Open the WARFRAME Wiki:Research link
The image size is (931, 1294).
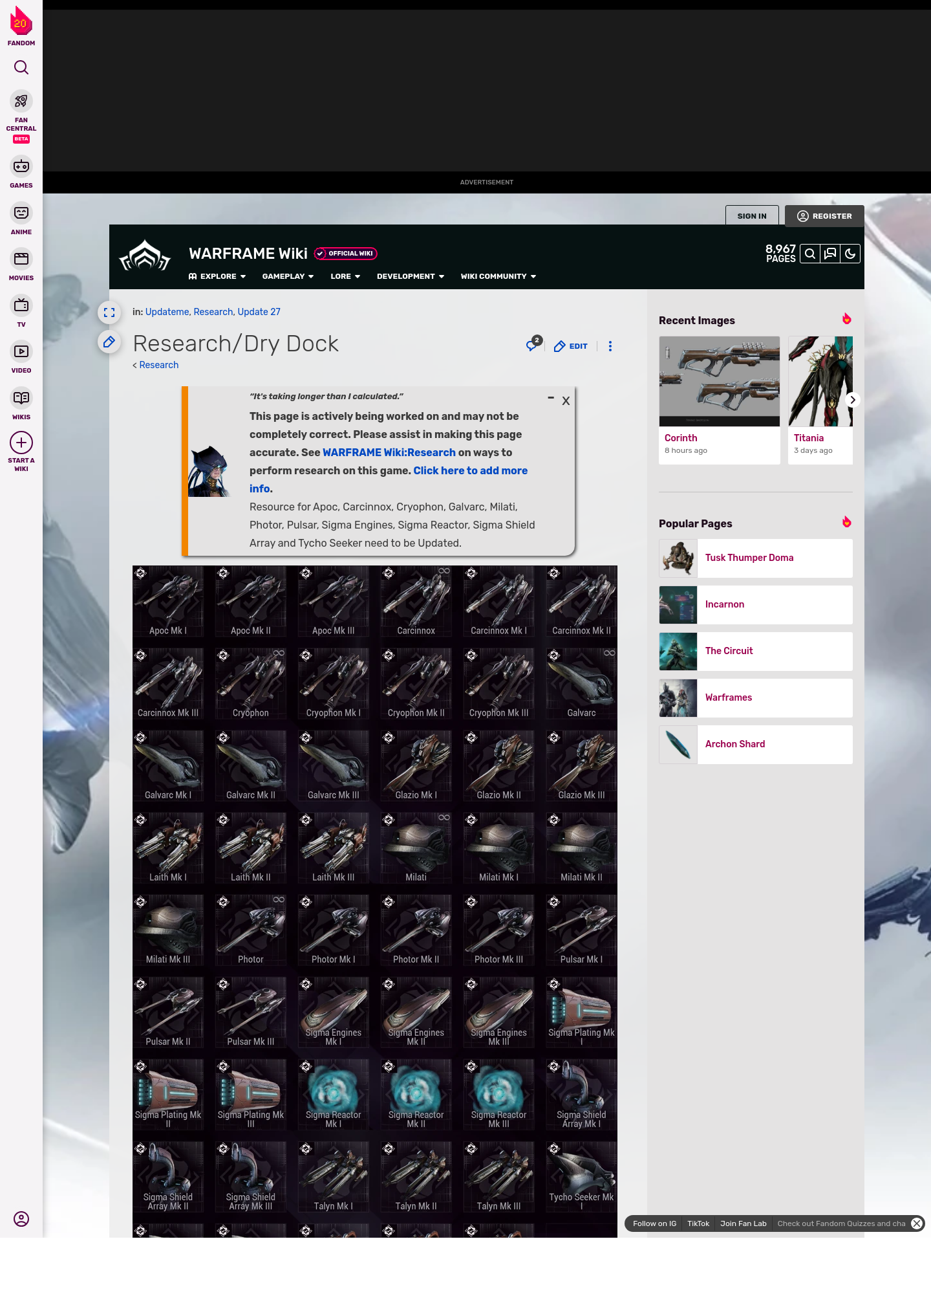(389, 453)
